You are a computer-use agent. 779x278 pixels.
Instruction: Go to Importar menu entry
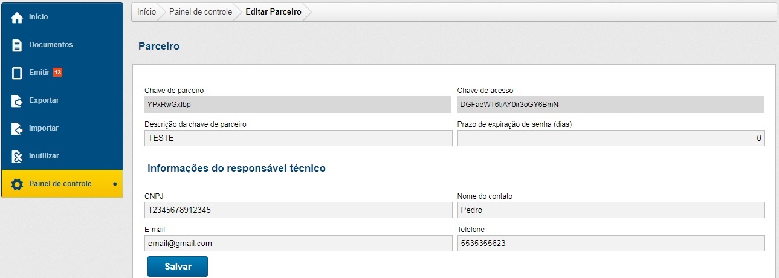click(44, 128)
